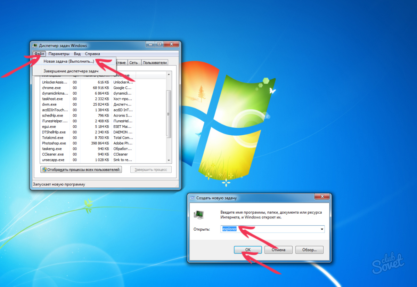This screenshot has width=417, height=287.
Task: Select the taskeng.exe process
Action: (x=103, y=149)
